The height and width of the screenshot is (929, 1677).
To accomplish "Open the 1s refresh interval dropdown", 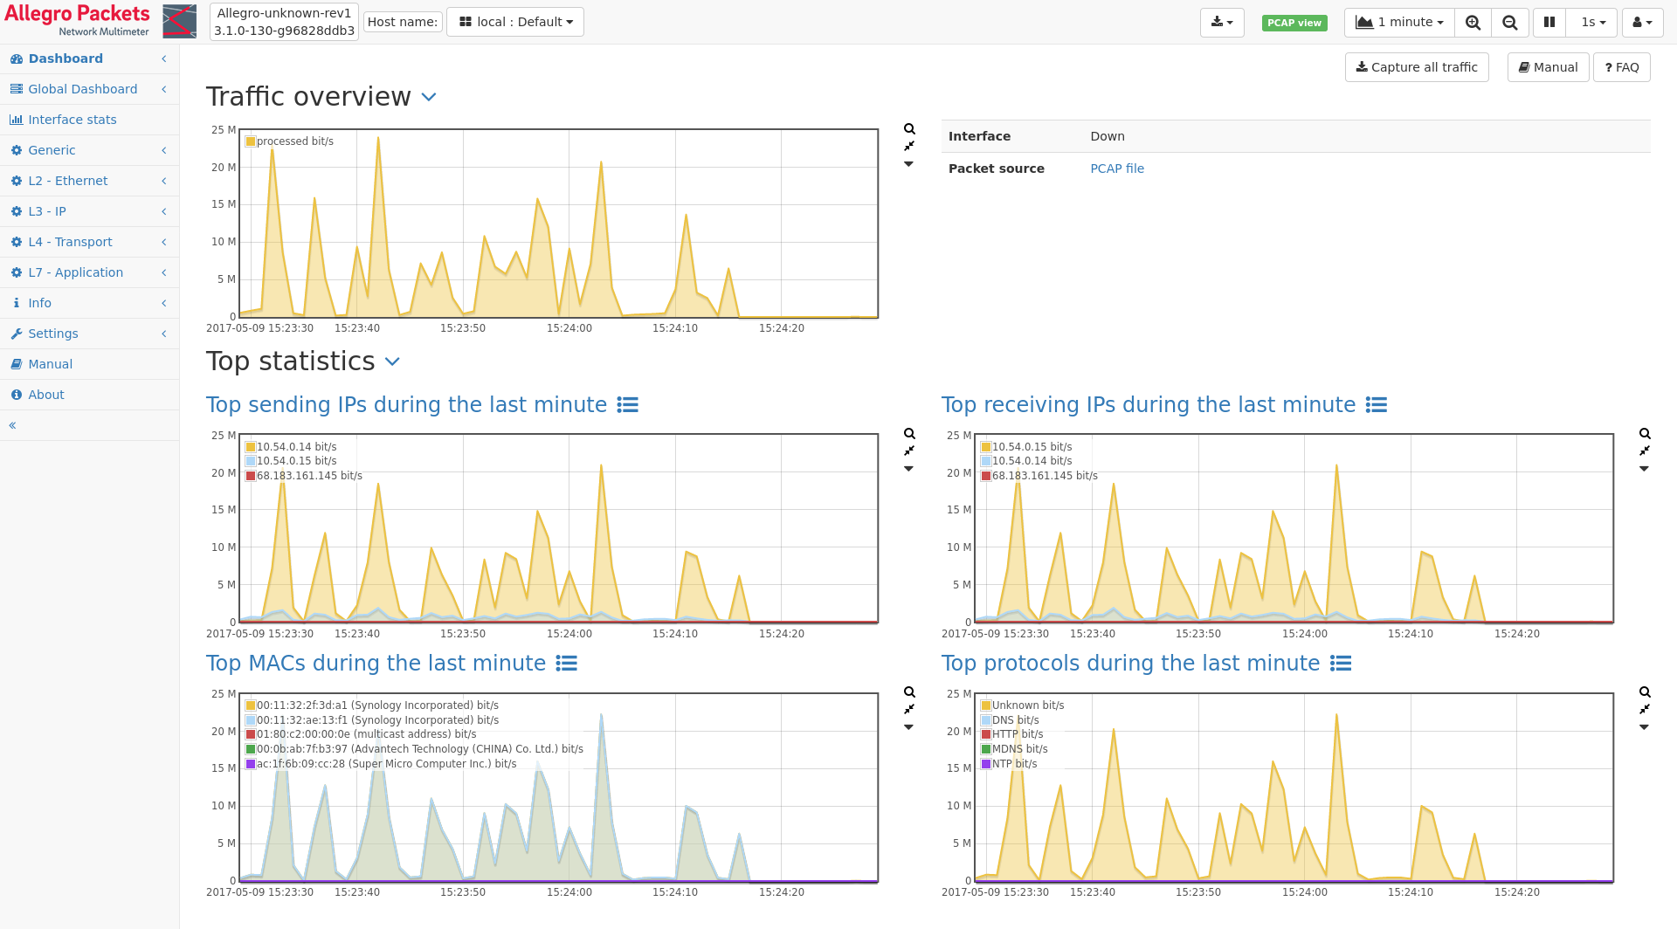I will [1592, 22].
